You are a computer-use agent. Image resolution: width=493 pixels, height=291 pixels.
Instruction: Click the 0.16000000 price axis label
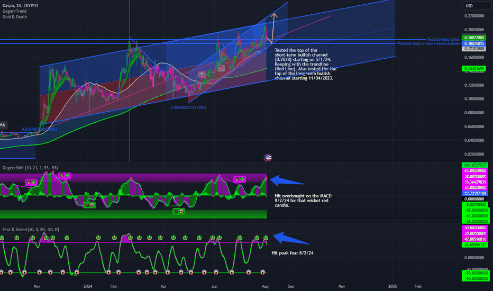pyautogui.click(x=474, y=57)
